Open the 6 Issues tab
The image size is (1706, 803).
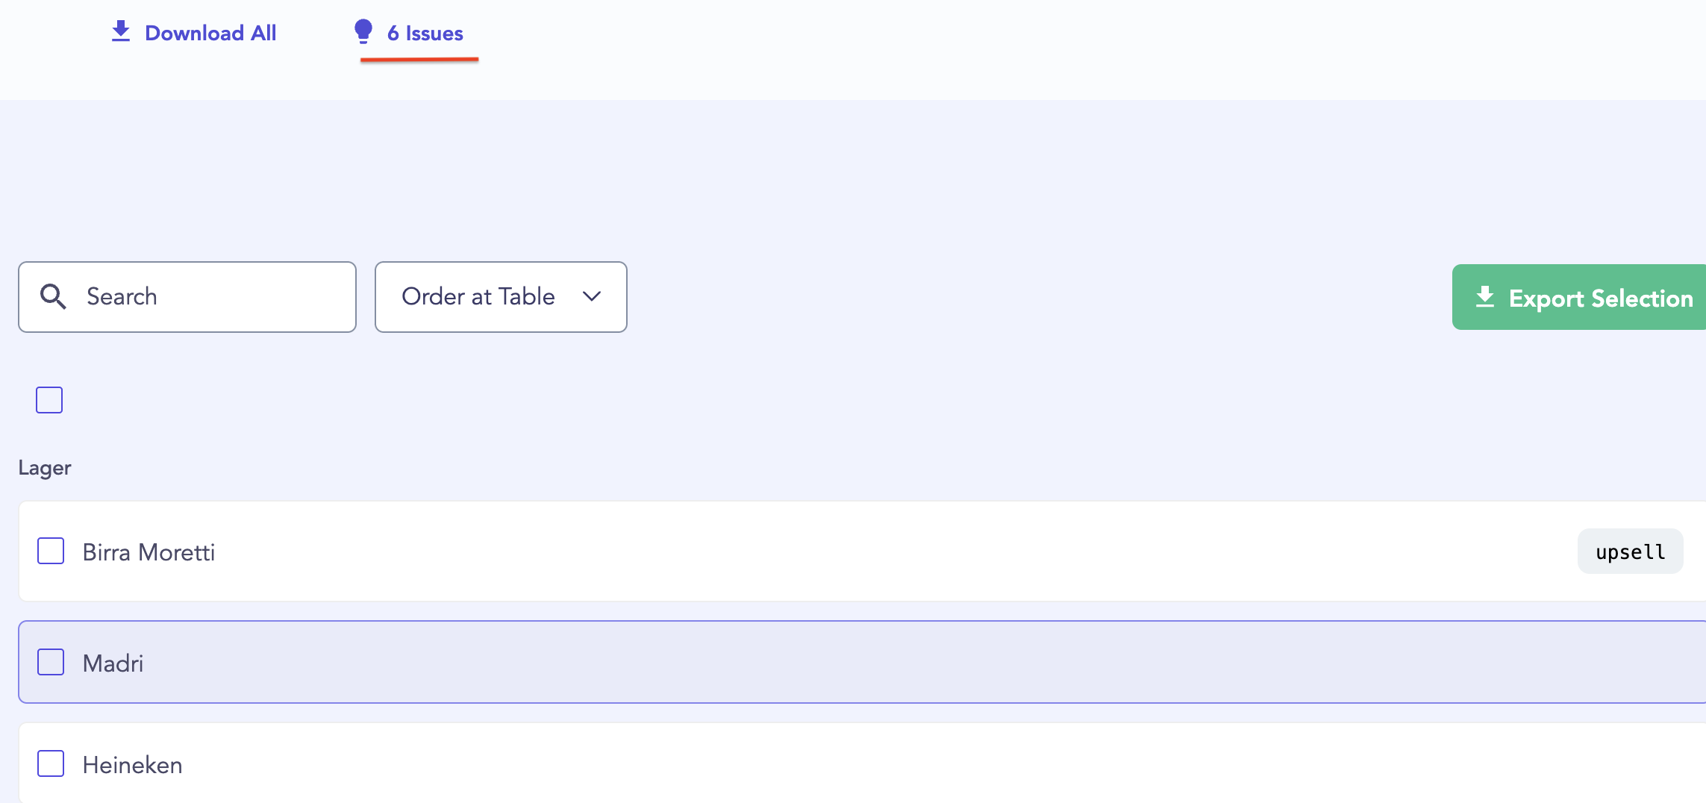408,33
